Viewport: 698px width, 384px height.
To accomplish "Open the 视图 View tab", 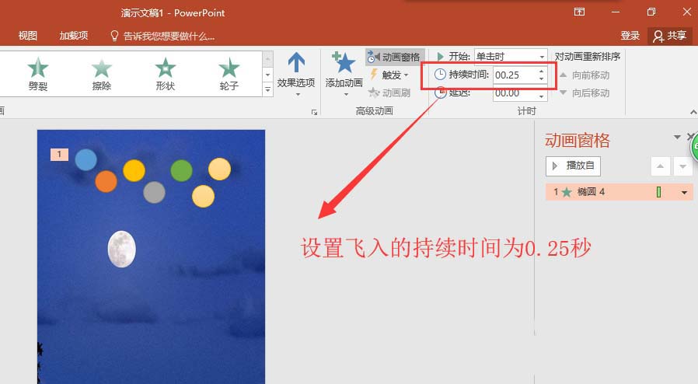I will tap(28, 36).
